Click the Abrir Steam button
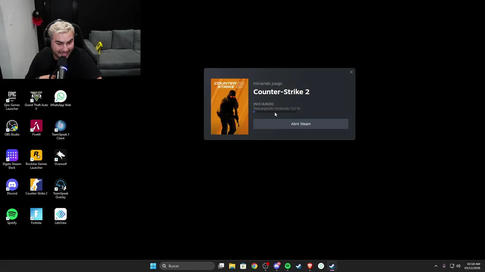The image size is (485, 272). click(300, 124)
